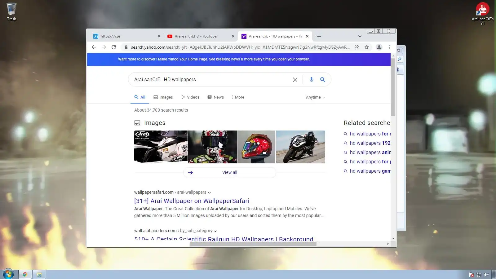Switch to the Images results tab
The width and height of the screenshot is (496, 279).
[x=163, y=97]
